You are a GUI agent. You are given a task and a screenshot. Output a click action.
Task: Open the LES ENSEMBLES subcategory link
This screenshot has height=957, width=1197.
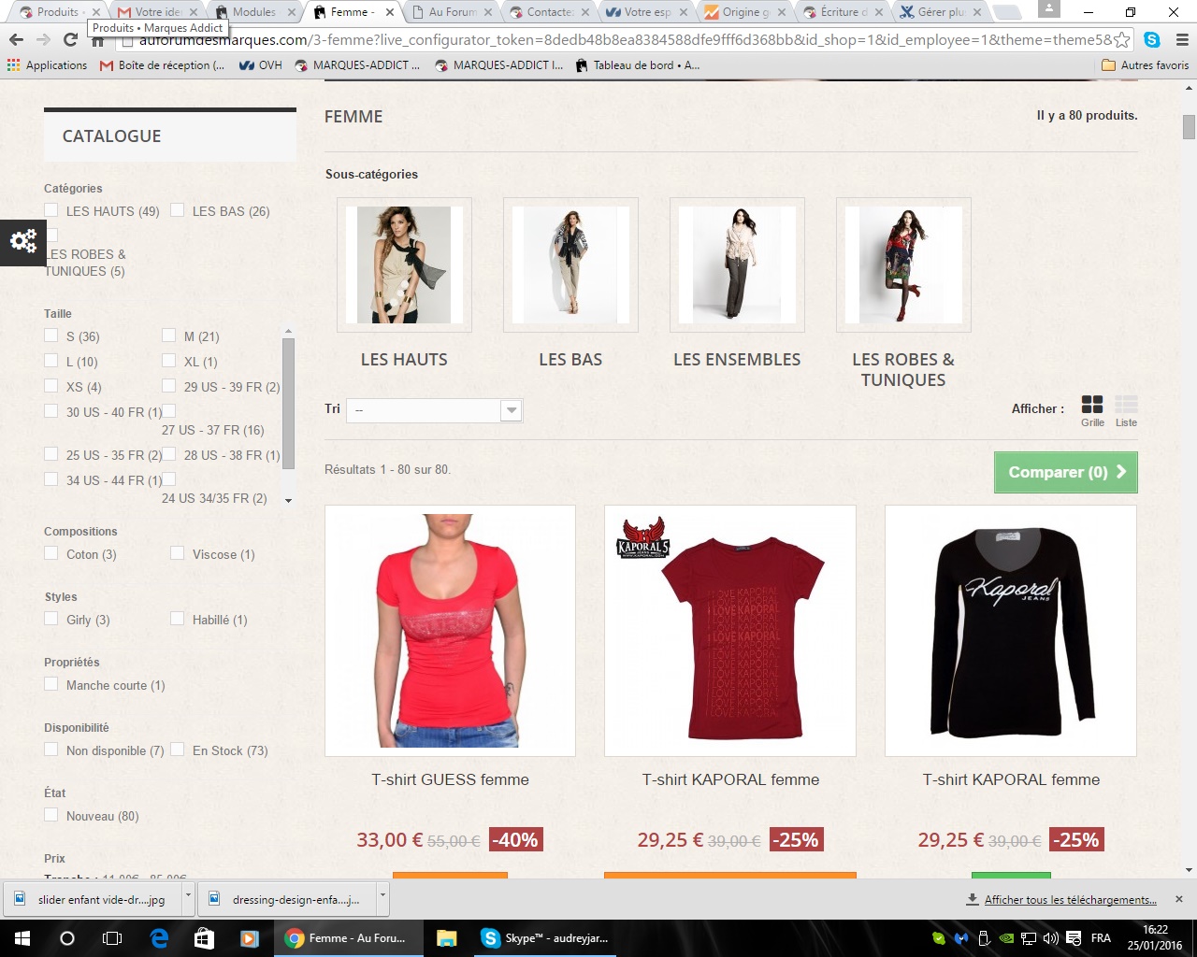tap(737, 360)
